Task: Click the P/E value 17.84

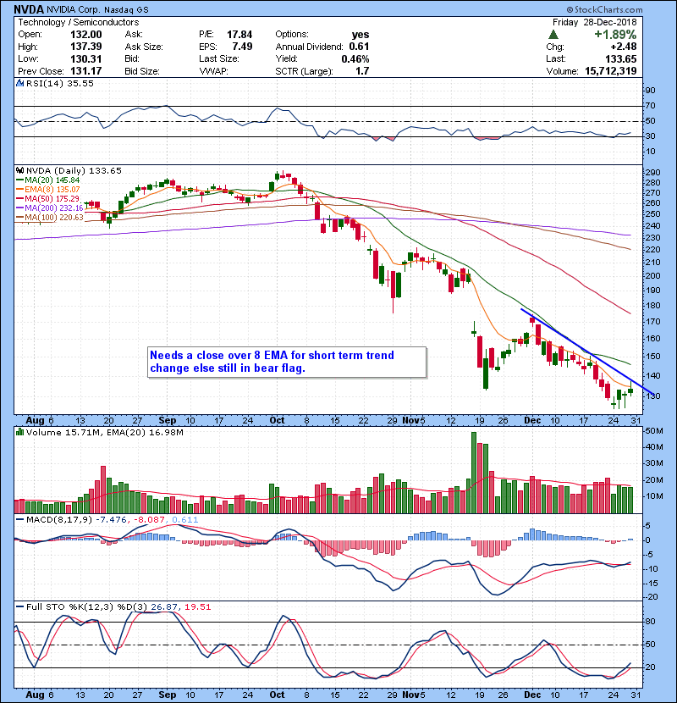Action: pyautogui.click(x=239, y=35)
